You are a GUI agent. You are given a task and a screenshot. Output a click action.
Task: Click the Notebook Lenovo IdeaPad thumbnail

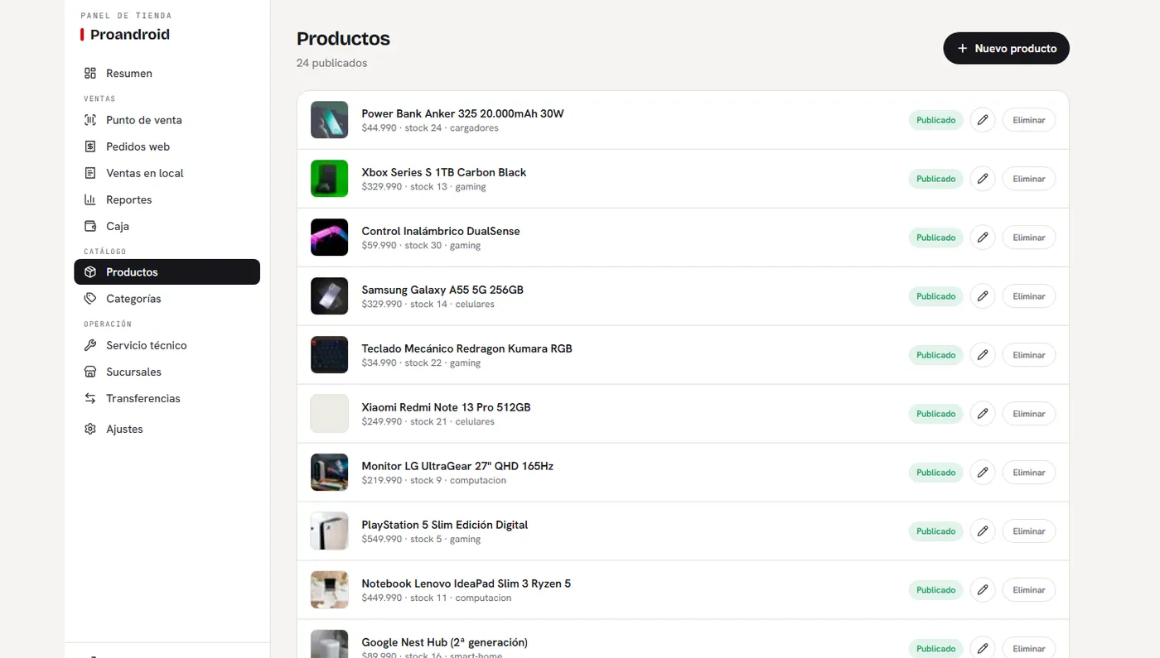[x=329, y=590]
